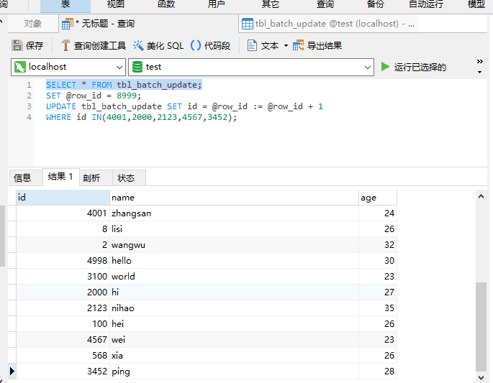Screen dimensions: 493x383
Task: Click the current-row marker beside 3452
Action: pos(12,372)
